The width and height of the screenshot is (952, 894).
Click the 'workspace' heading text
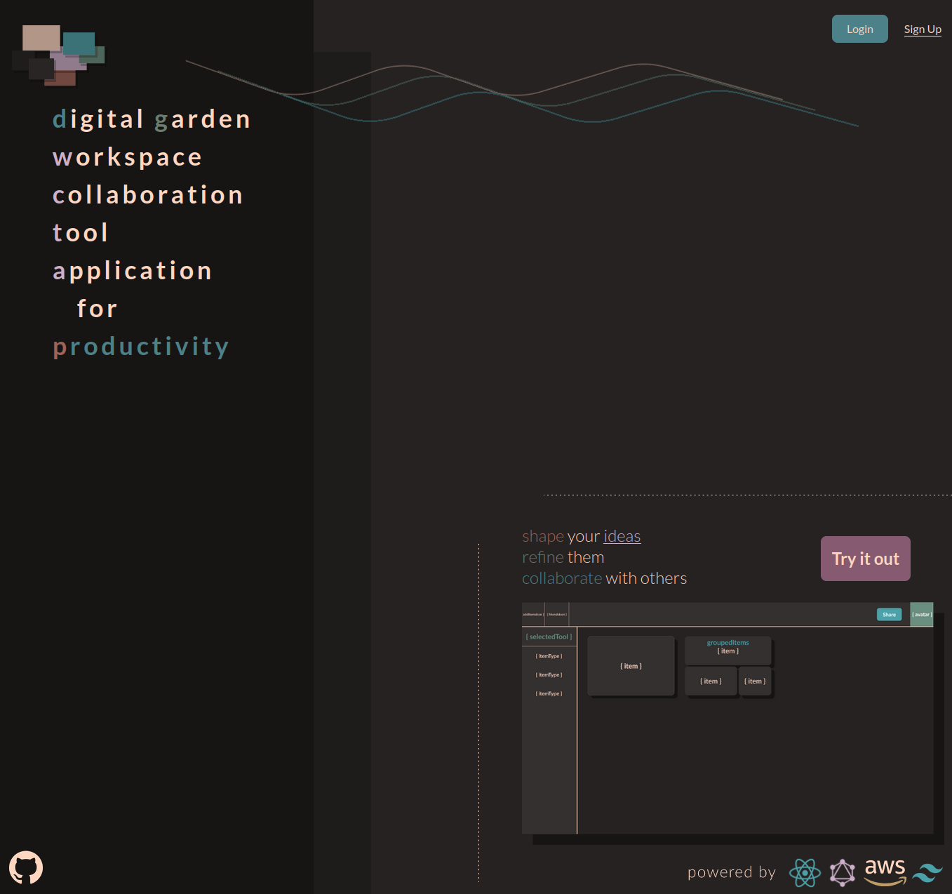128,157
